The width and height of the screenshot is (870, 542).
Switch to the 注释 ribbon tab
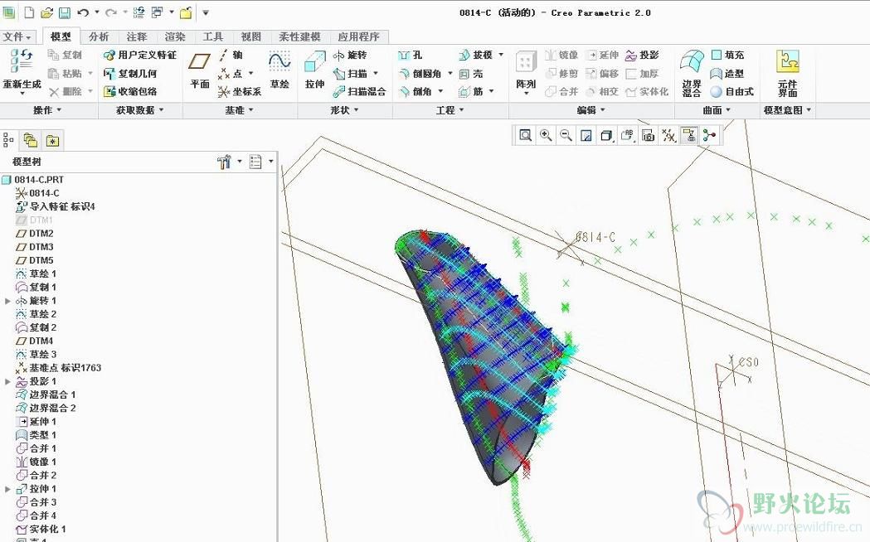tap(137, 36)
